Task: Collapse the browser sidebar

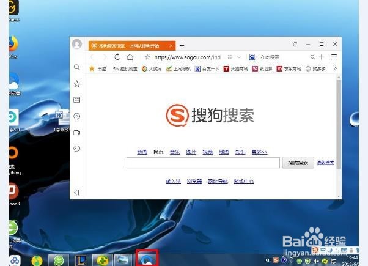Action: coord(76,193)
